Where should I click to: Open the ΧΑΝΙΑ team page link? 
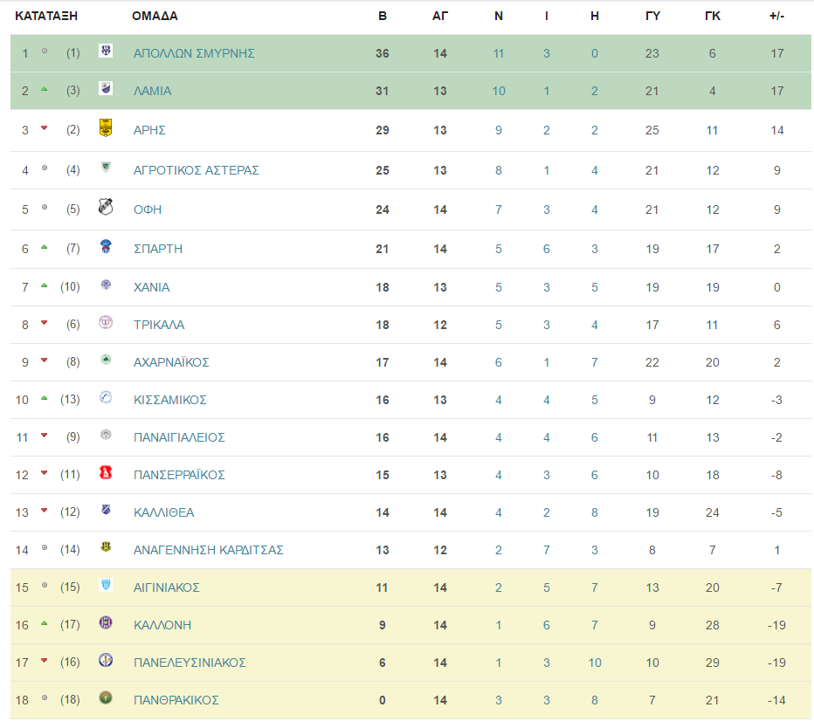(152, 287)
